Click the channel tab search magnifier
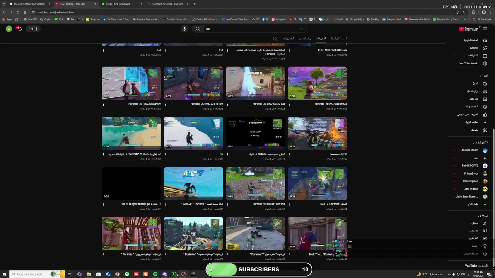Image resolution: width=495 pixels, height=278 pixels. coord(275,39)
